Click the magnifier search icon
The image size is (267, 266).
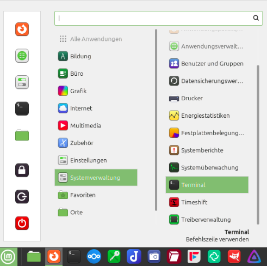tap(256, 18)
